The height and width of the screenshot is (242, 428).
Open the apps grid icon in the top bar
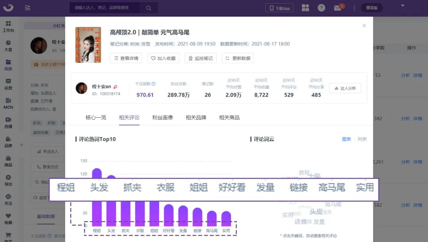tap(305, 8)
